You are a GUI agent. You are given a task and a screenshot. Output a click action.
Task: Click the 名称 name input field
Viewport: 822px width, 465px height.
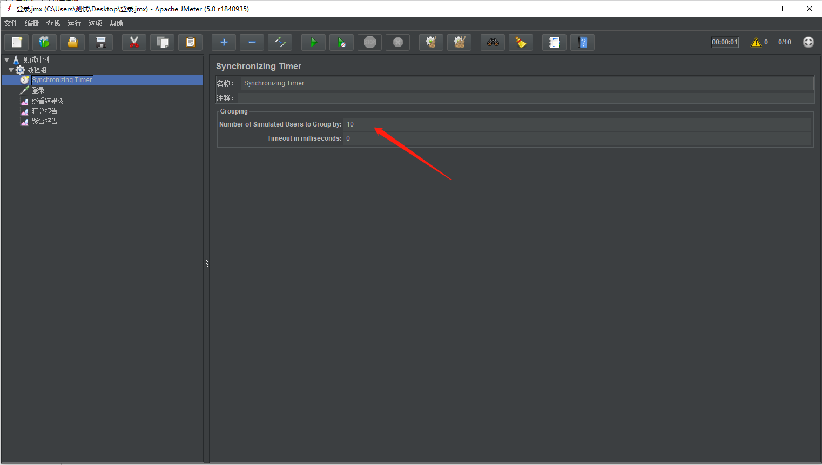[527, 83]
